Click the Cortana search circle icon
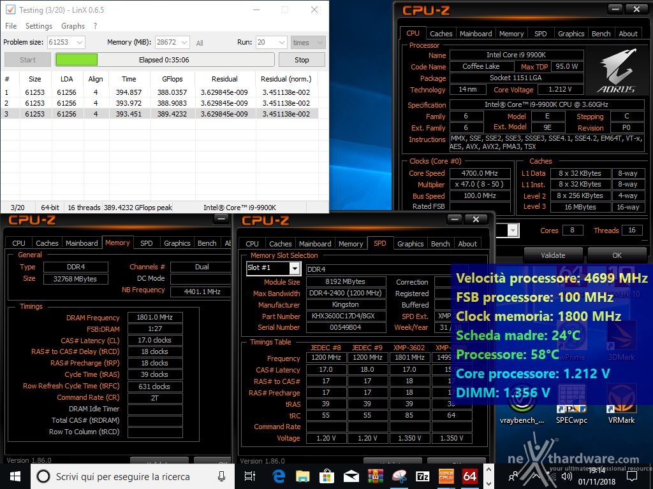 click(43, 476)
